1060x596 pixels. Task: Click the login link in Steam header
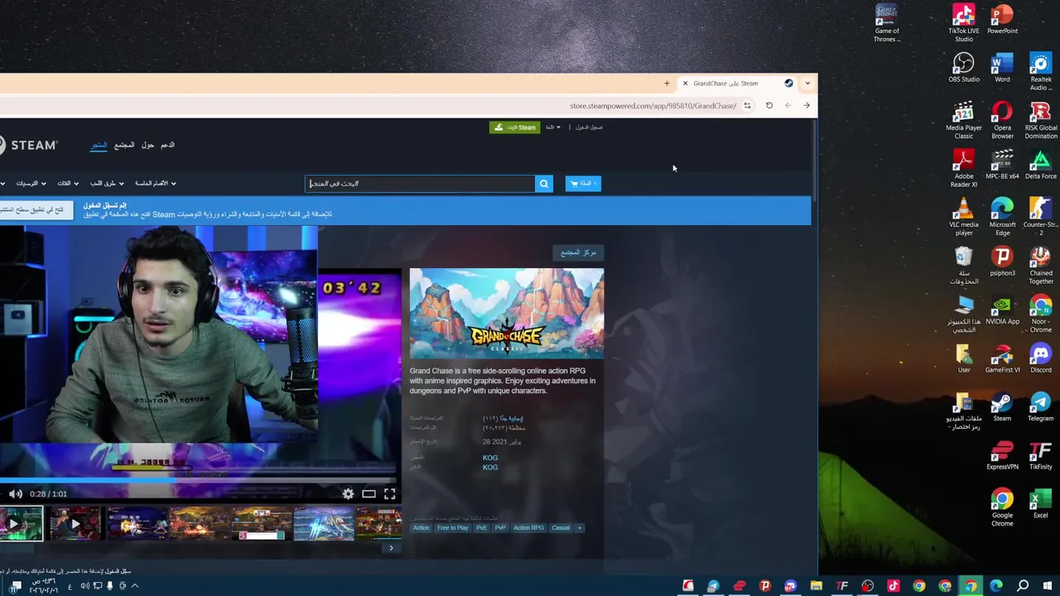pos(589,127)
